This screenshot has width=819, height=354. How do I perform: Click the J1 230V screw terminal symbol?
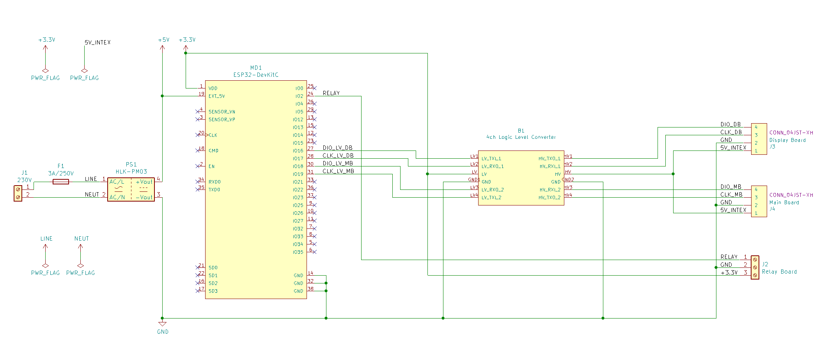[x=18, y=193]
